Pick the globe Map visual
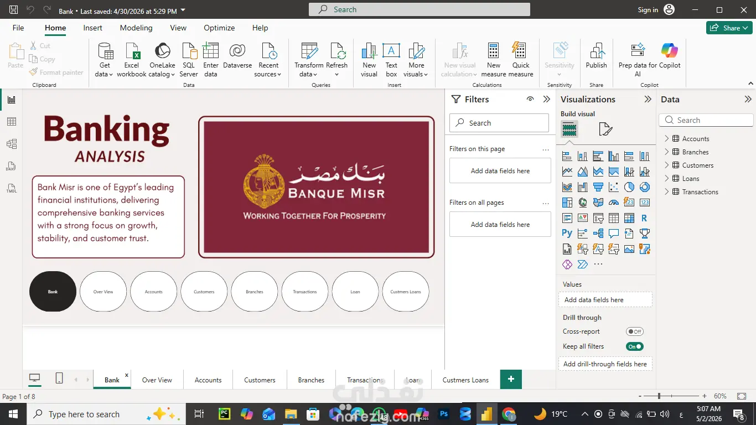Screen dimensions: 756x425 tap(583, 203)
